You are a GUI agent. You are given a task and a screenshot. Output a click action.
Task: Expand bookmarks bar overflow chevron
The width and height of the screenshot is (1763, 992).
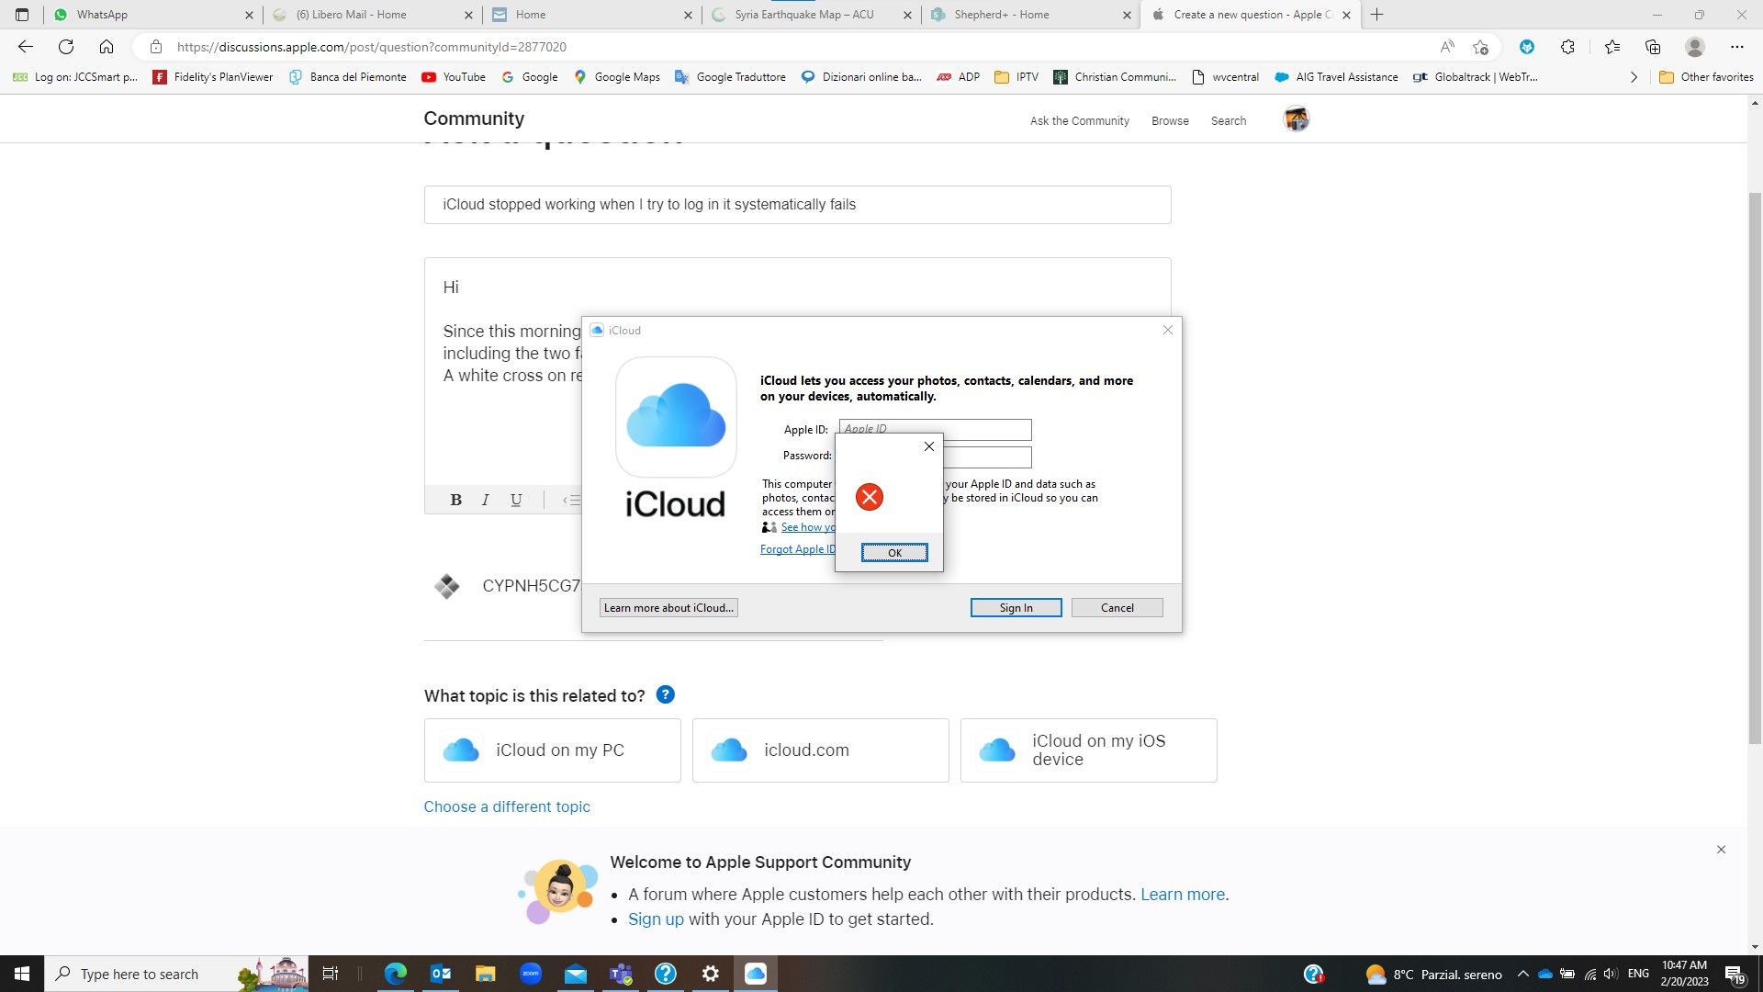click(x=1634, y=77)
